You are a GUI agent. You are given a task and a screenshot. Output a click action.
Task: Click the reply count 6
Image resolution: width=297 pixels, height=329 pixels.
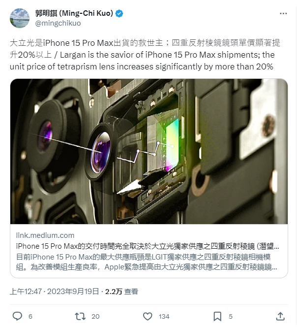click(30, 316)
